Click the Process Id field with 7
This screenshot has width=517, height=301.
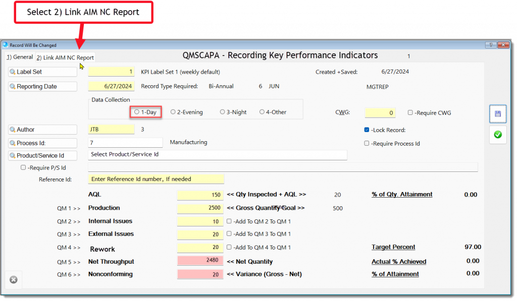(125, 143)
